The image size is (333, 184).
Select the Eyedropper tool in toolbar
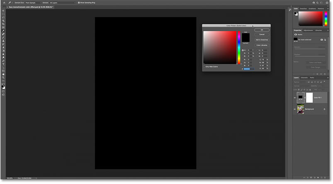3,31
